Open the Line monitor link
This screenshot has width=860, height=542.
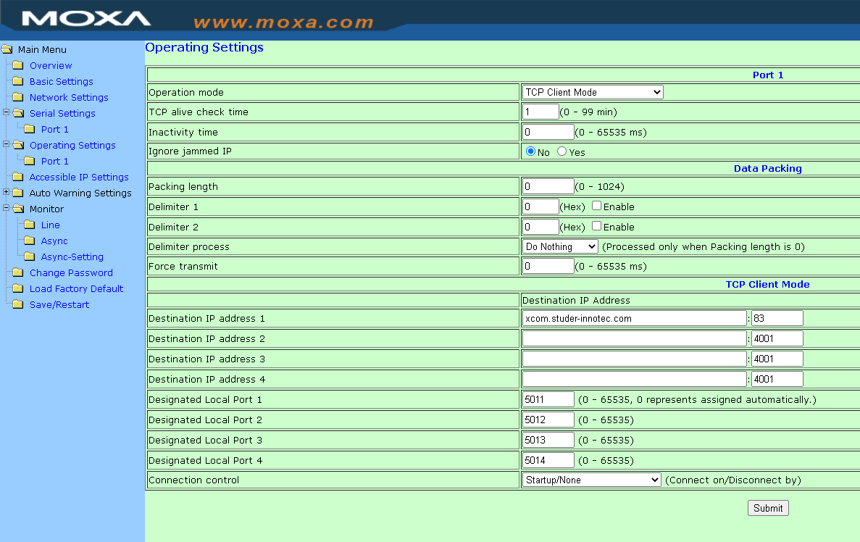51,225
